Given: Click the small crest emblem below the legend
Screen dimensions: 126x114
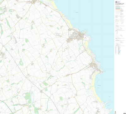Looking at the screenshot, I should [x=115, y=112].
